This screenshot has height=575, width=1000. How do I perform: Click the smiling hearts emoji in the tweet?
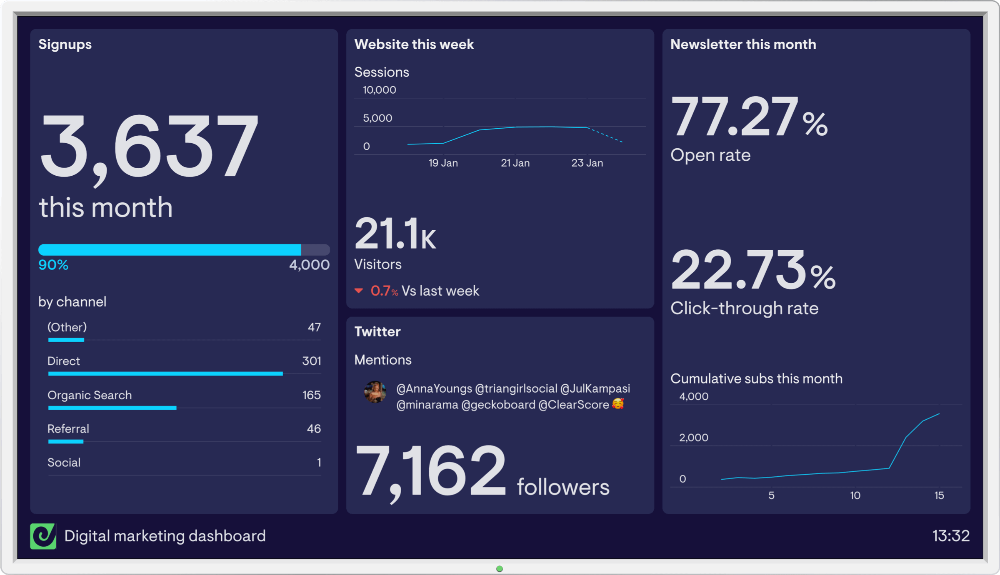tap(618, 404)
